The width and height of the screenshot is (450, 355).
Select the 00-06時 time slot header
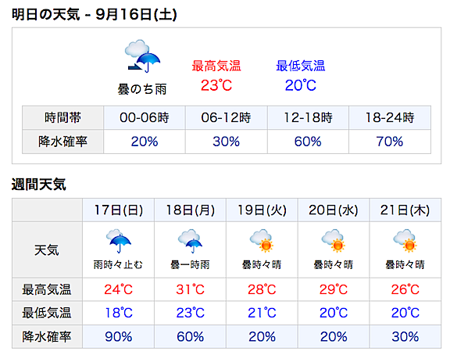coord(145,117)
